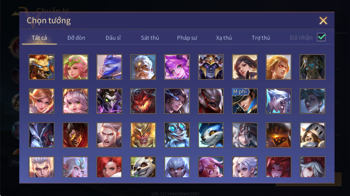Screen dimensions: 350x196
Task: Filter by Trợ thủ tab
Action: 261,38
